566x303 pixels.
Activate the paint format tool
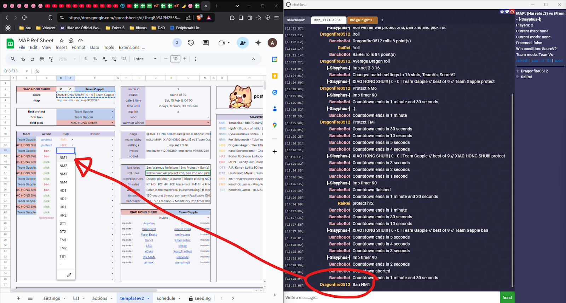[x=51, y=59]
